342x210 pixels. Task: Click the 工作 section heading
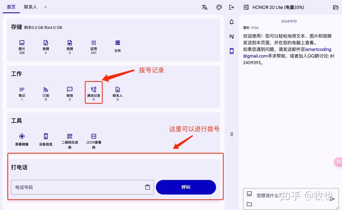click(16, 74)
